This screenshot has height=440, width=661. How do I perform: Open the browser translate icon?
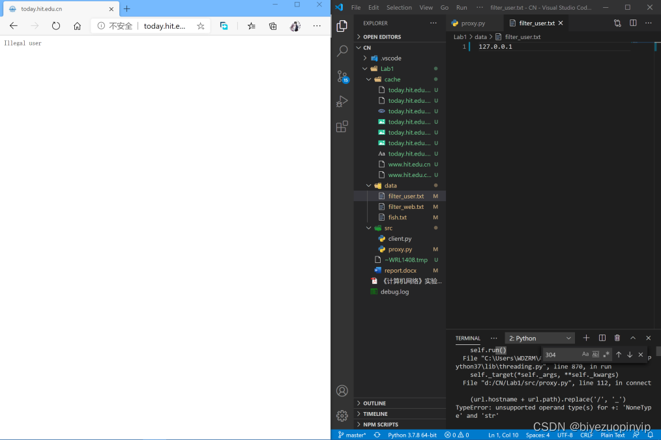pyautogui.click(x=224, y=26)
